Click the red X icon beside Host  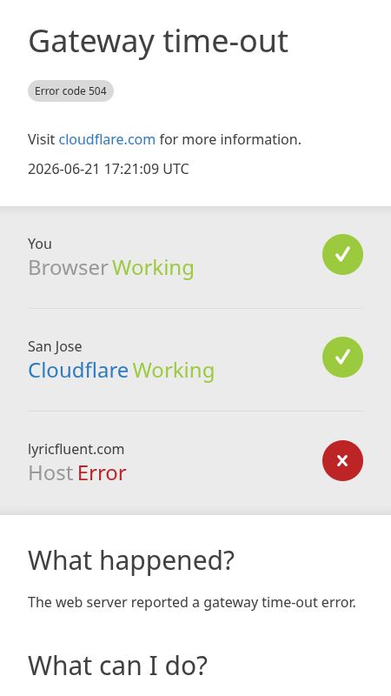pos(342,460)
